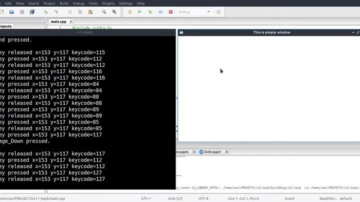Click the Save all files toolbar icon
The width and height of the screenshot is (360, 202).
point(32,12)
